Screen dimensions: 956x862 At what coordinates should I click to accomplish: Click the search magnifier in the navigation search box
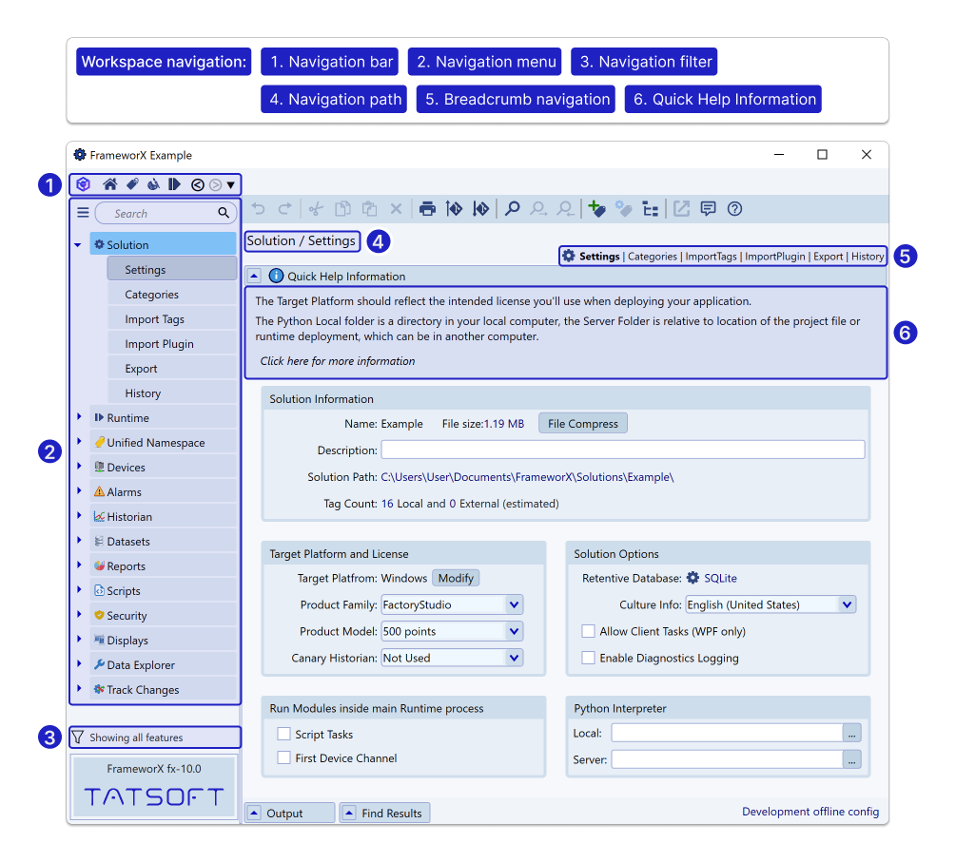pyautogui.click(x=224, y=213)
